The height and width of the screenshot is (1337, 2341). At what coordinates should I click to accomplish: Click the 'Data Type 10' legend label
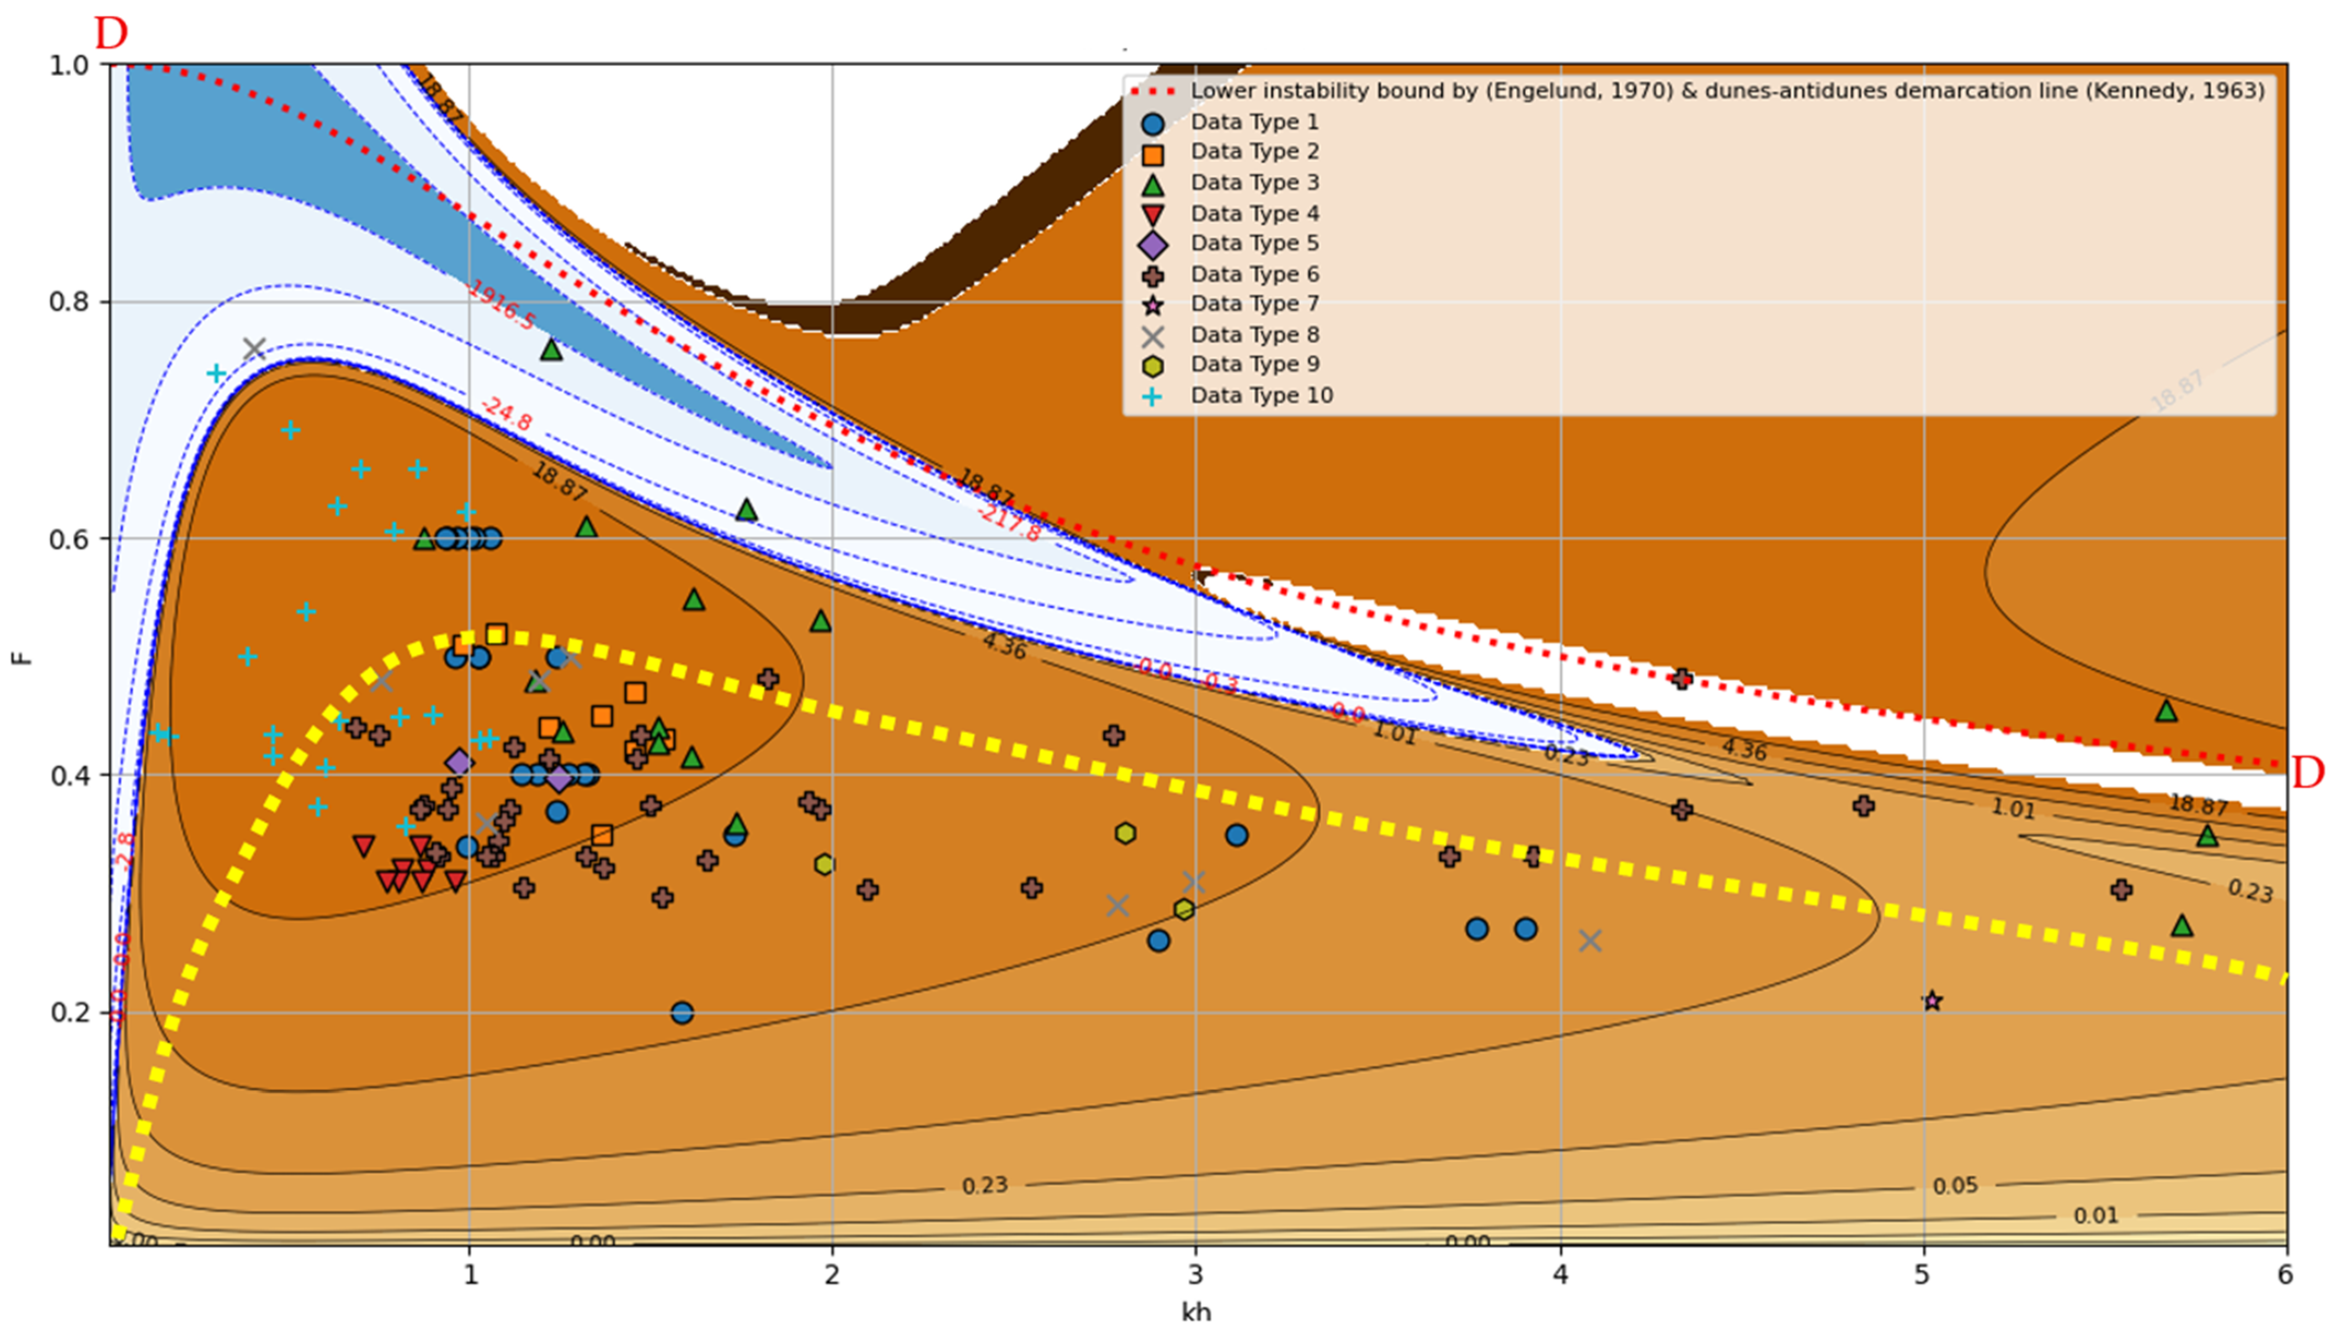[1262, 396]
